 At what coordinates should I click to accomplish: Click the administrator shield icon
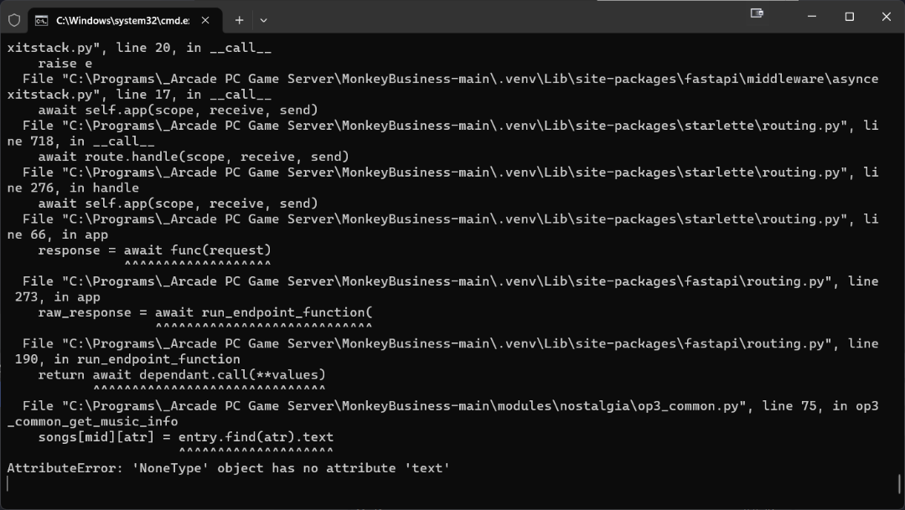14,19
